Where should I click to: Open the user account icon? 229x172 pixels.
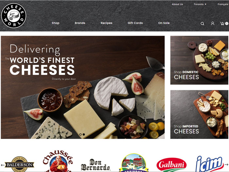click(x=213, y=23)
